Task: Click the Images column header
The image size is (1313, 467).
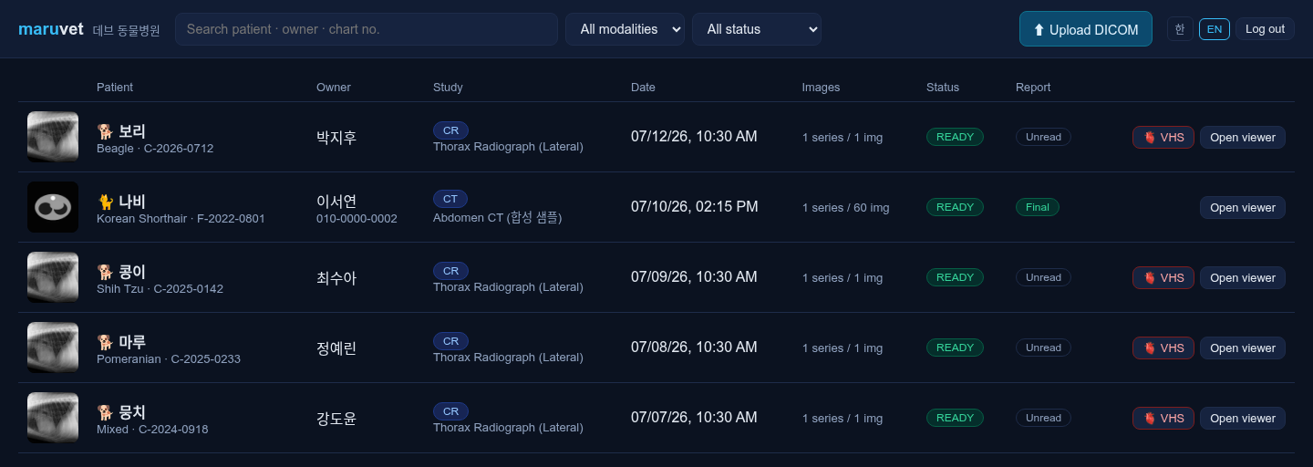Action: click(822, 88)
